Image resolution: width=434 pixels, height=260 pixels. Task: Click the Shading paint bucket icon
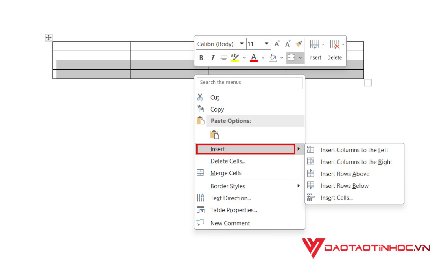click(273, 57)
